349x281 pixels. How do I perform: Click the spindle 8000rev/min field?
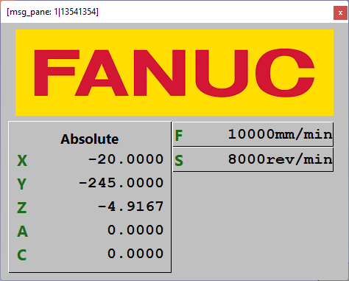click(x=253, y=159)
